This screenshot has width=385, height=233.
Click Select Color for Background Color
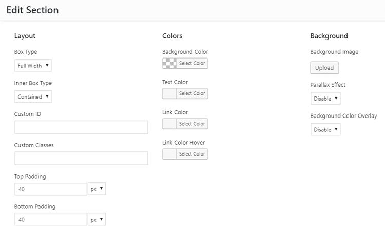[192, 63]
